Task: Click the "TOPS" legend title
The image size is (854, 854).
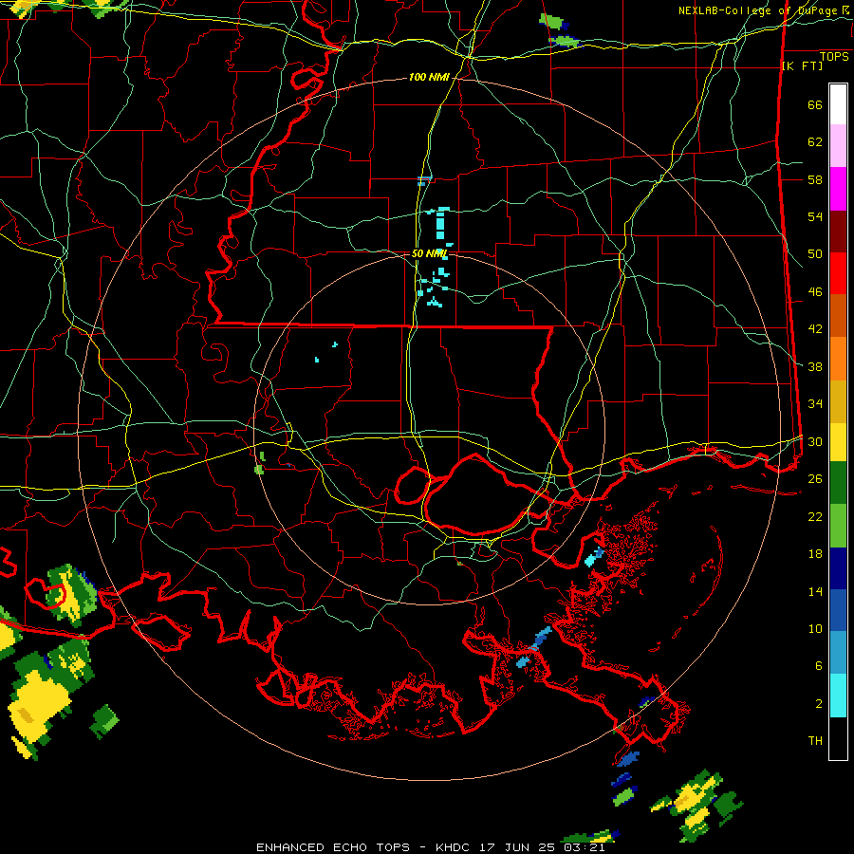Action: click(834, 57)
